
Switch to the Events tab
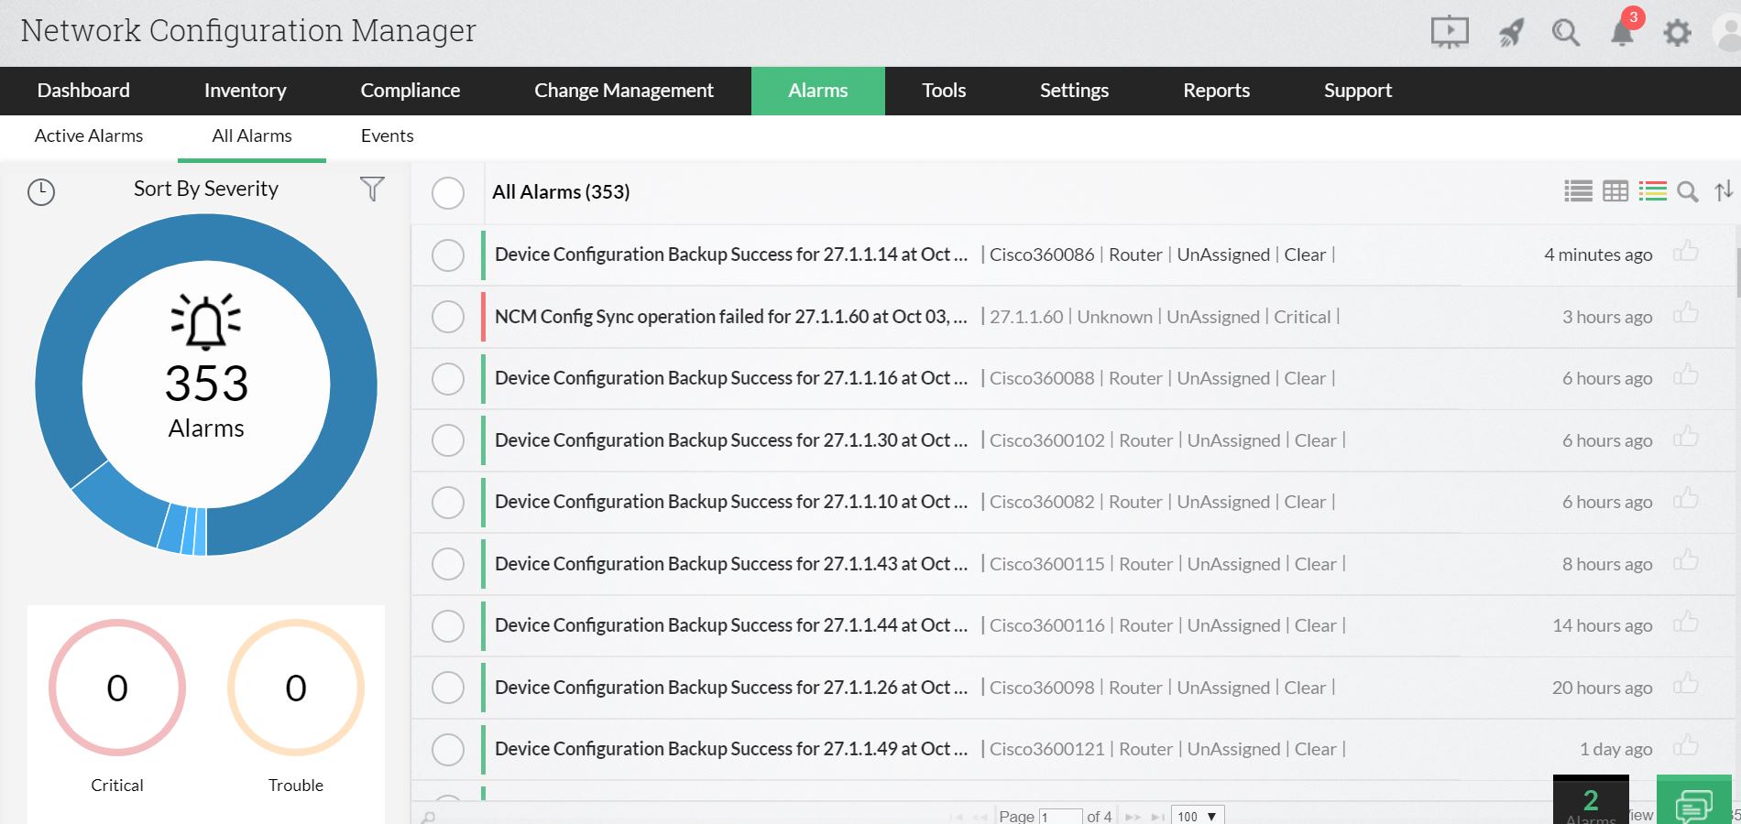pos(387,136)
